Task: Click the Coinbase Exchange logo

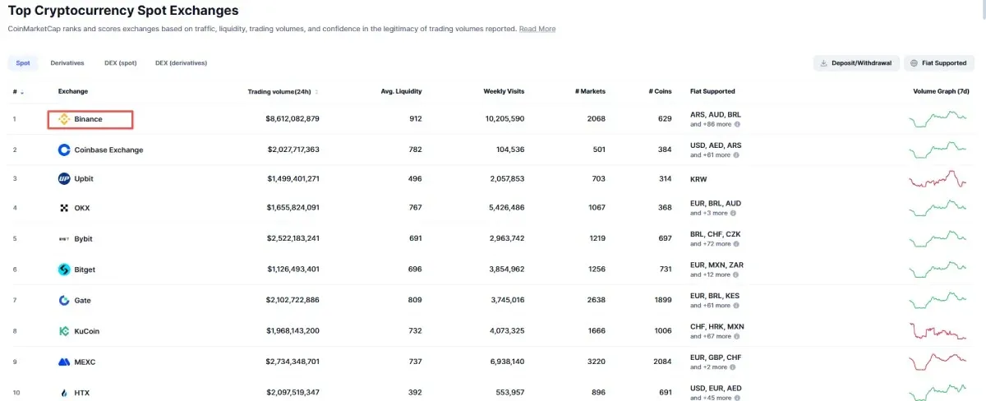Action: 64,150
